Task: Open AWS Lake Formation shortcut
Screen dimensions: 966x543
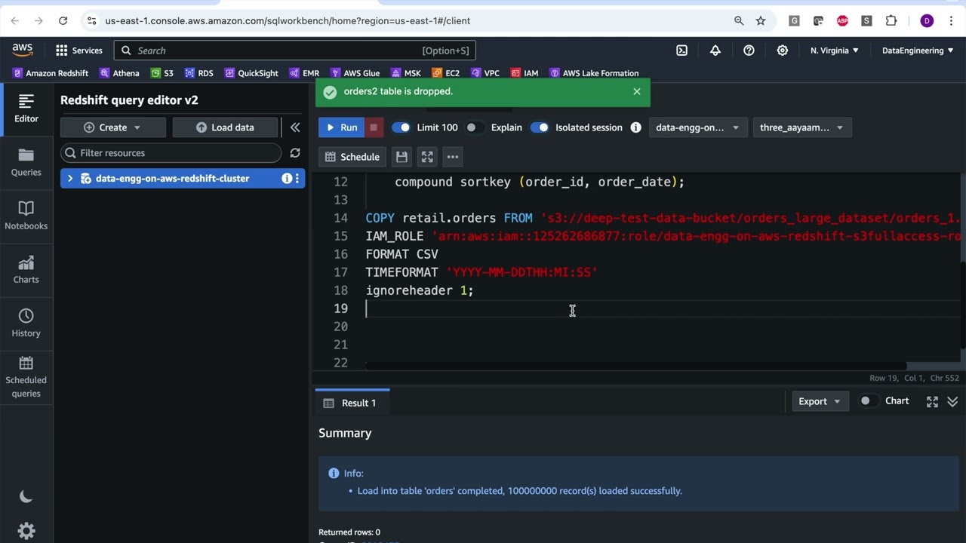Action: pos(594,73)
